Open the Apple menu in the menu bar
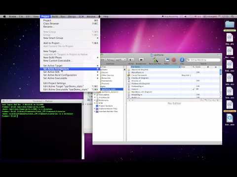Image resolution: width=237 pixels, height=177 pixels. coord(4,17)
